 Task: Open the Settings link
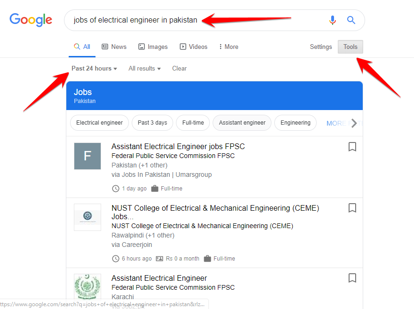tap(321, 47)
